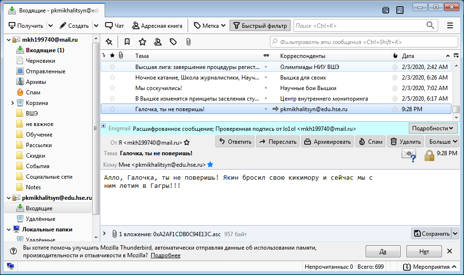Toggle the Мероприятия today pane
This screenshot has width=464, height=275.
429,267
